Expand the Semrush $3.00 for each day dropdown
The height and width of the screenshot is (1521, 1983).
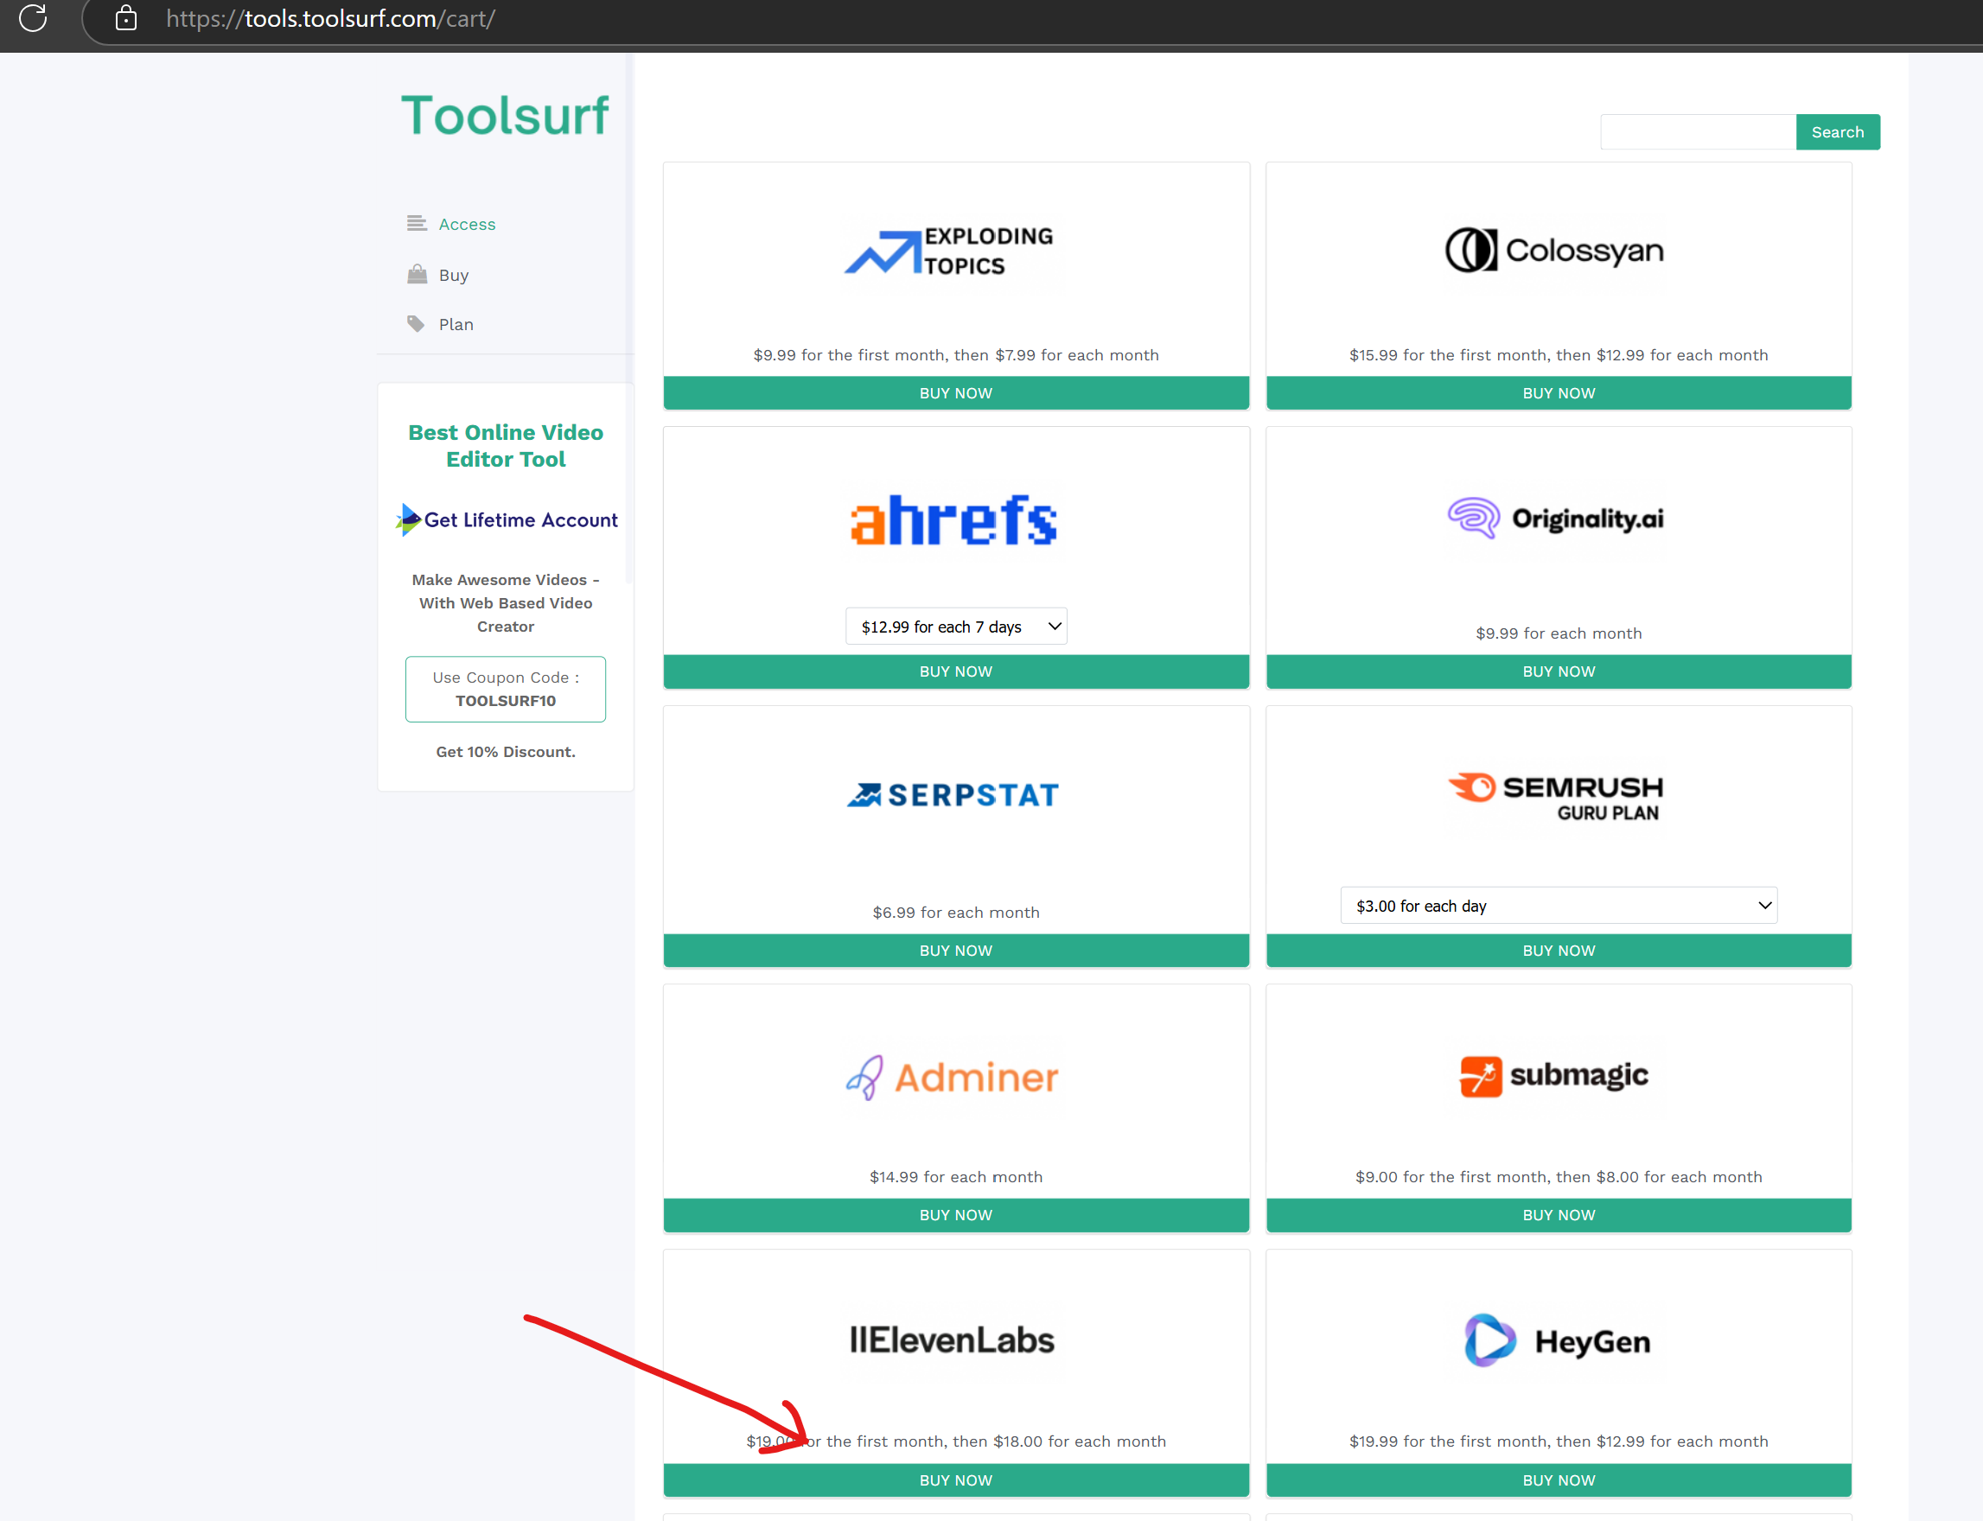pyautogui.click(x=1559, y=906)
